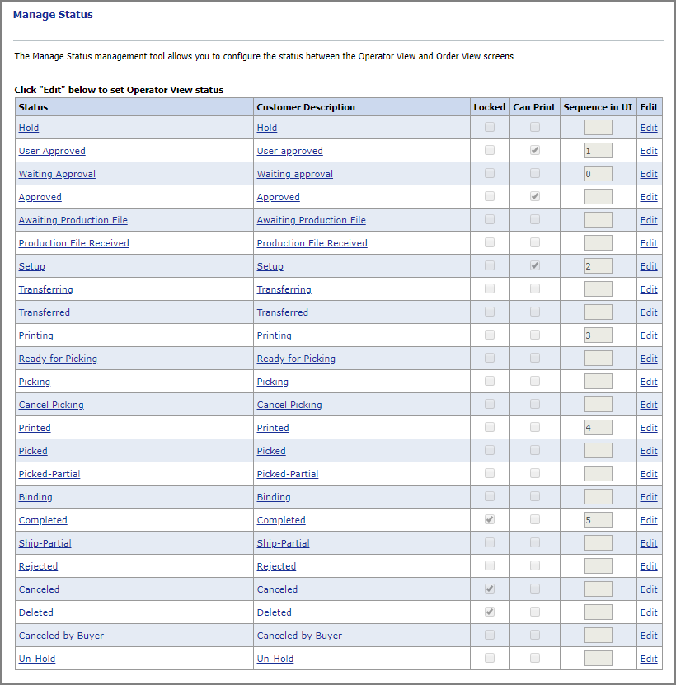Click the Sequence in UI column header
The height and width of the screenshot is (685, 676).
[598, 107]
